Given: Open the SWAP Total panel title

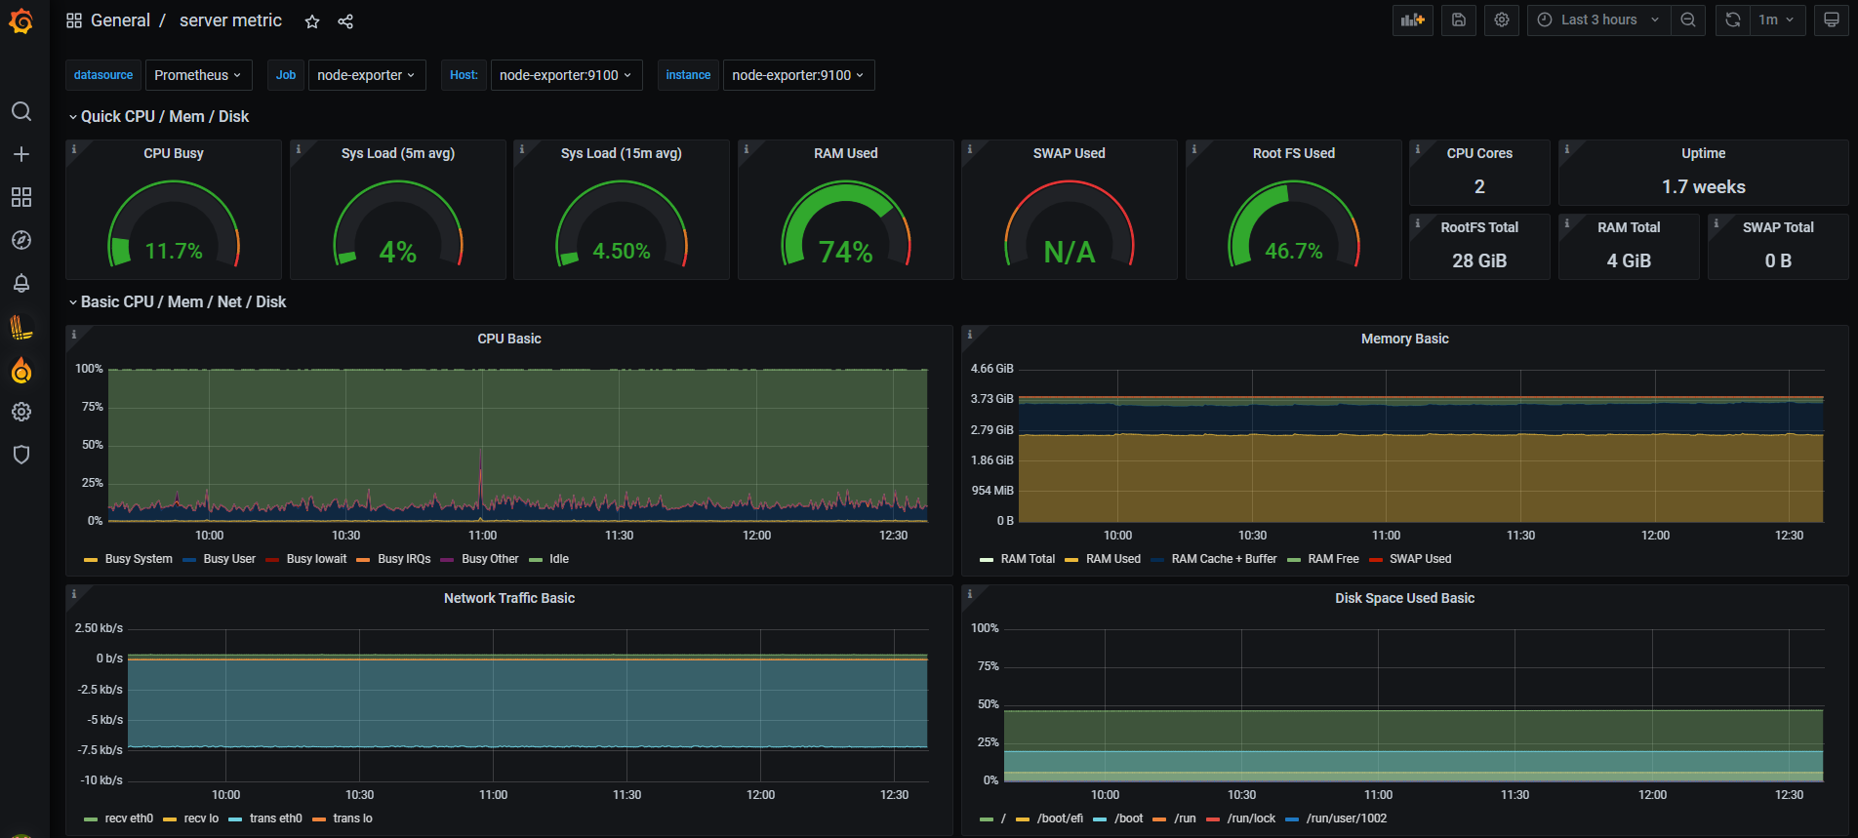Looking at the screenshot, I should click(x=1778, y=227).
